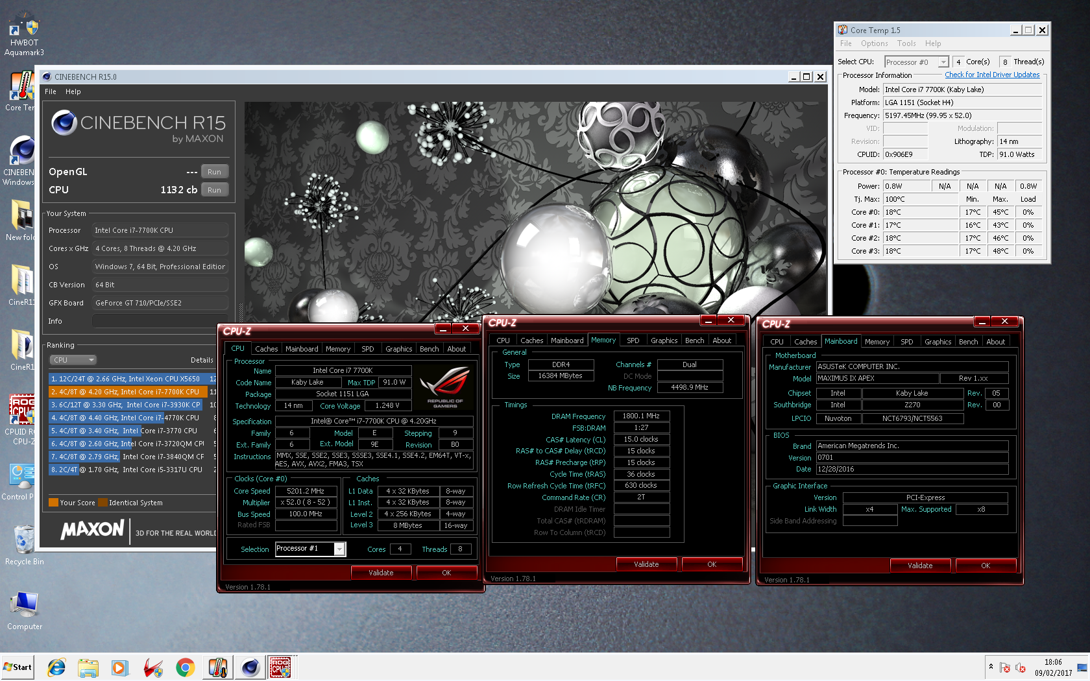Viewport: 1090px width, 681px height.
Task: Open the Action Center flag tray icon
Action: (1005, 667)
